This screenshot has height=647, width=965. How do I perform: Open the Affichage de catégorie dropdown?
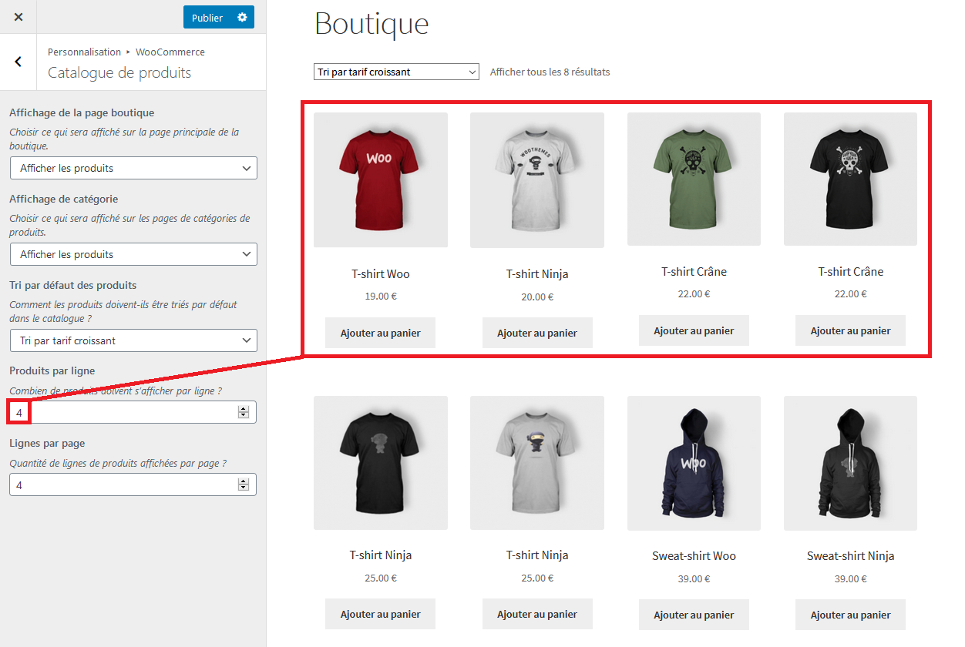133,254
